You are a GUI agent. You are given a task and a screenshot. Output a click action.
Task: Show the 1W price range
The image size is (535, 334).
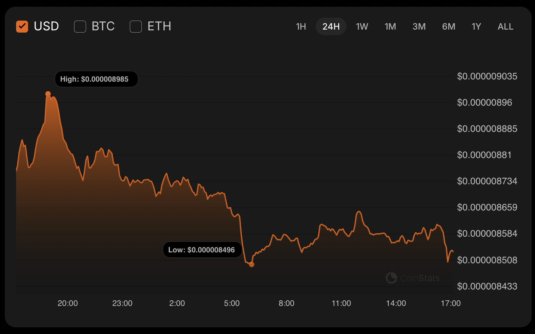click(x=362, y=27)
